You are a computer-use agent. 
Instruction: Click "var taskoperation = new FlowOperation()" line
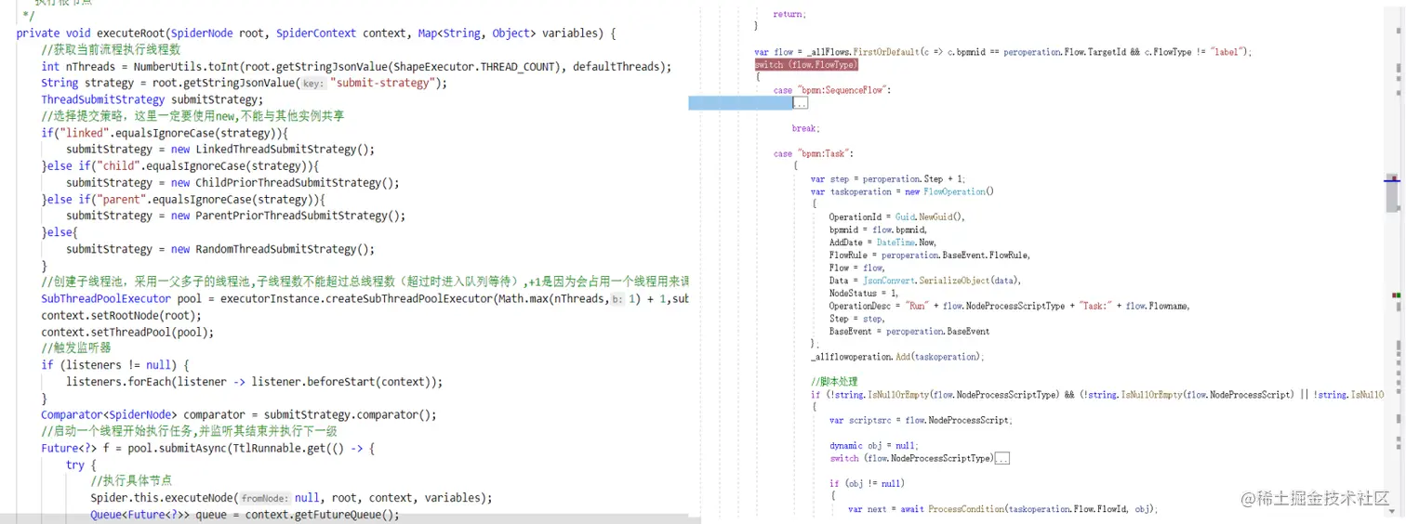point(902,191)
